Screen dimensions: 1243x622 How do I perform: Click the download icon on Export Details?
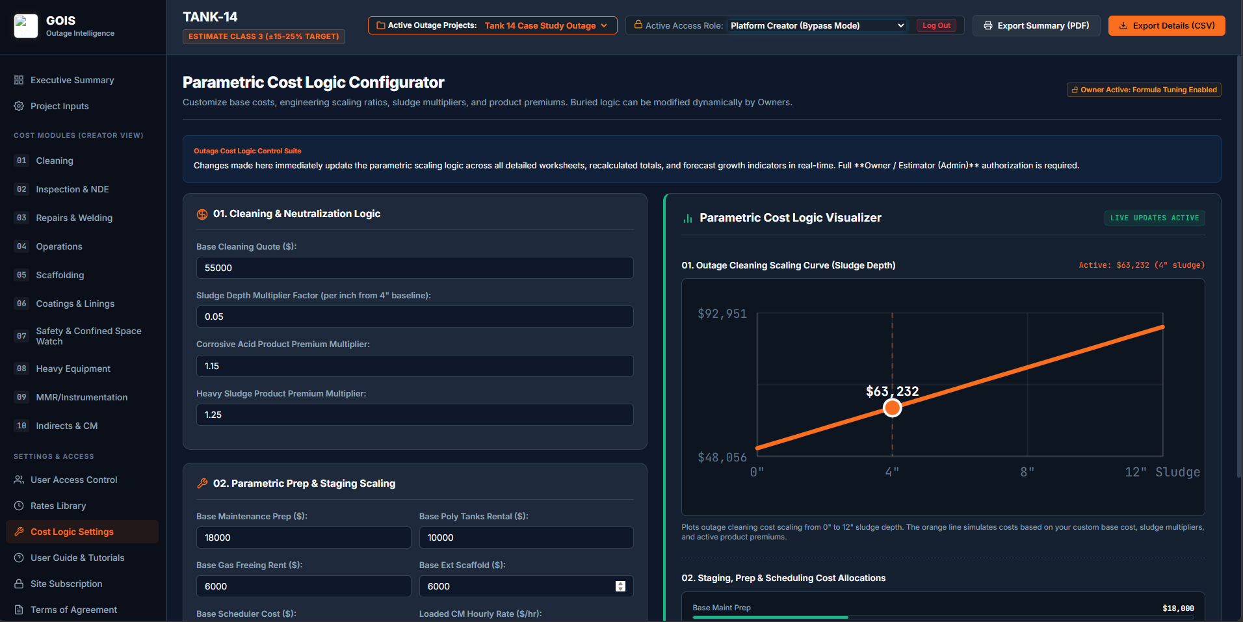click(x=1123, y=25)
